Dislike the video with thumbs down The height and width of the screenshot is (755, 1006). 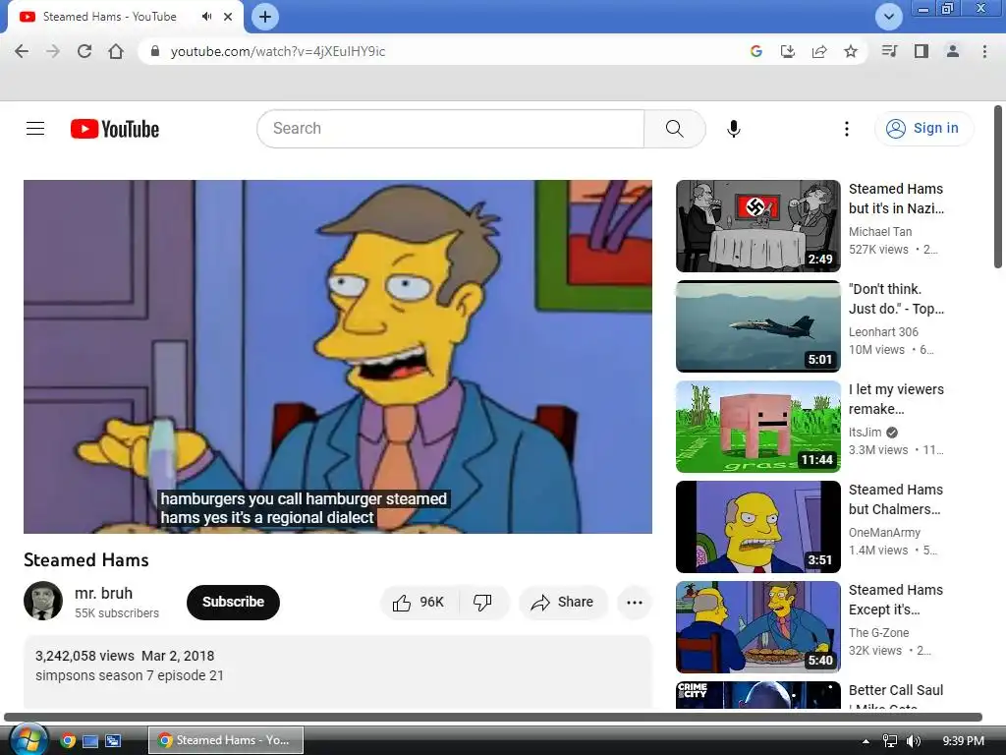(x=483, y=603)
